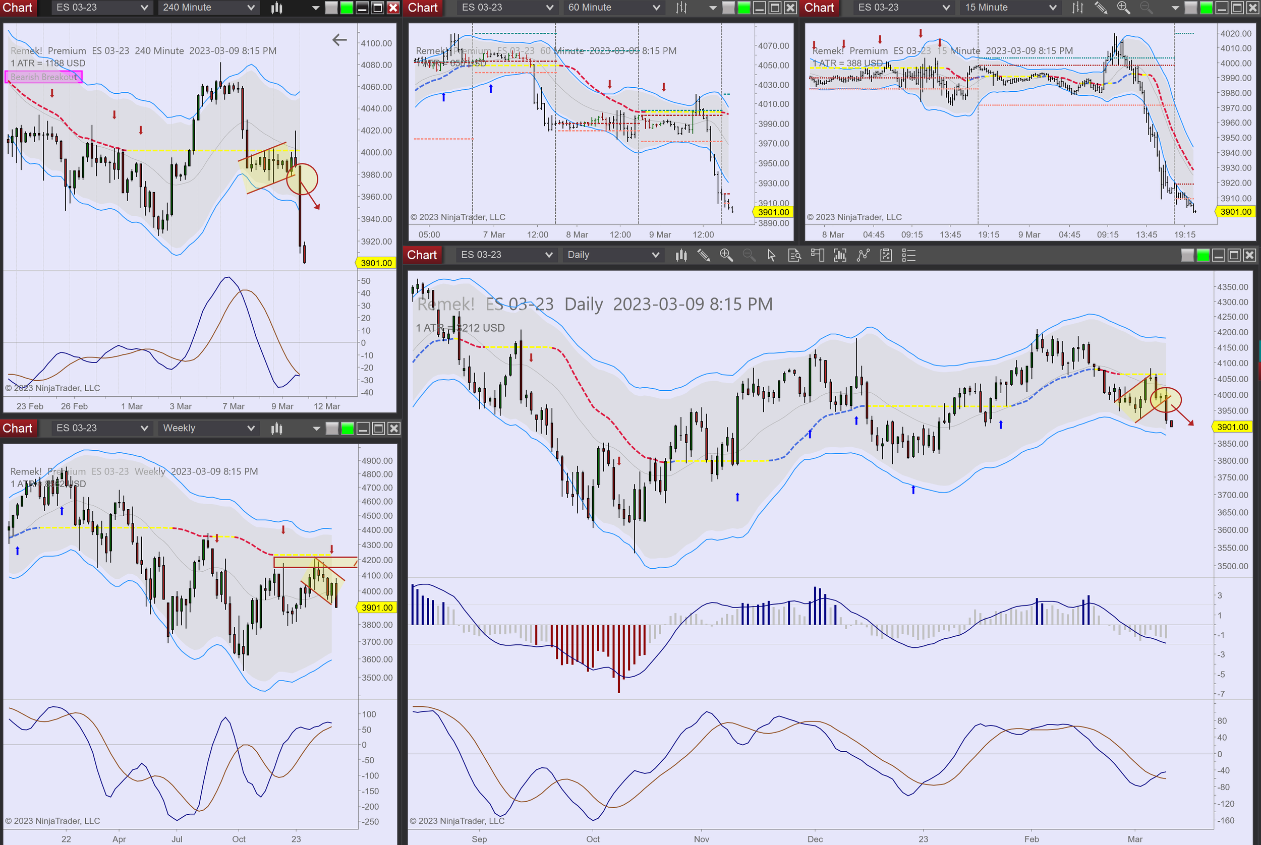Click zoom in magnifier on Daily chart toolbar
The width and height of the screenshot is (1261, 845).
[x=726, y=255]
